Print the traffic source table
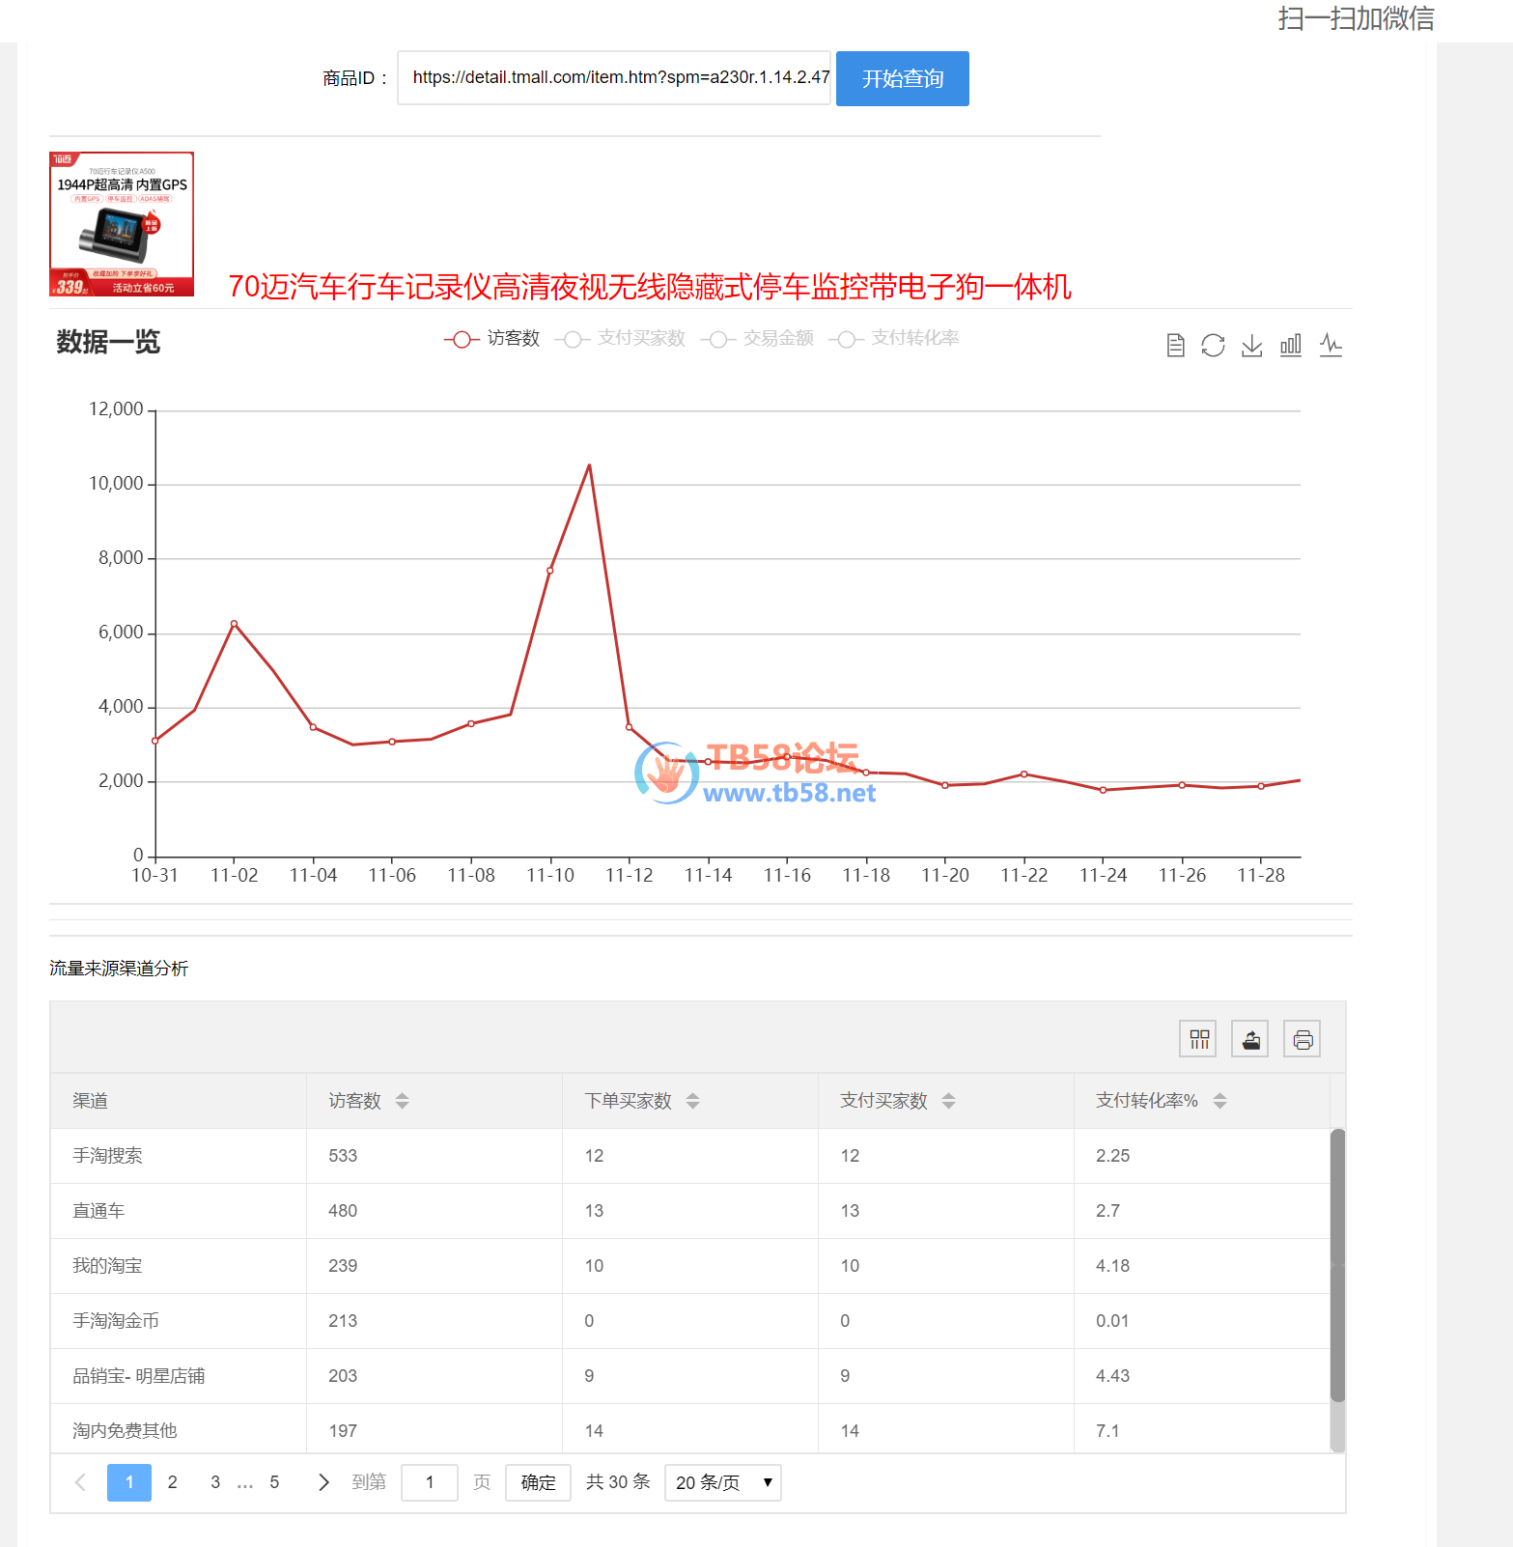The height and width of the screenshot is (1547, 1513). [1302, 1039]
